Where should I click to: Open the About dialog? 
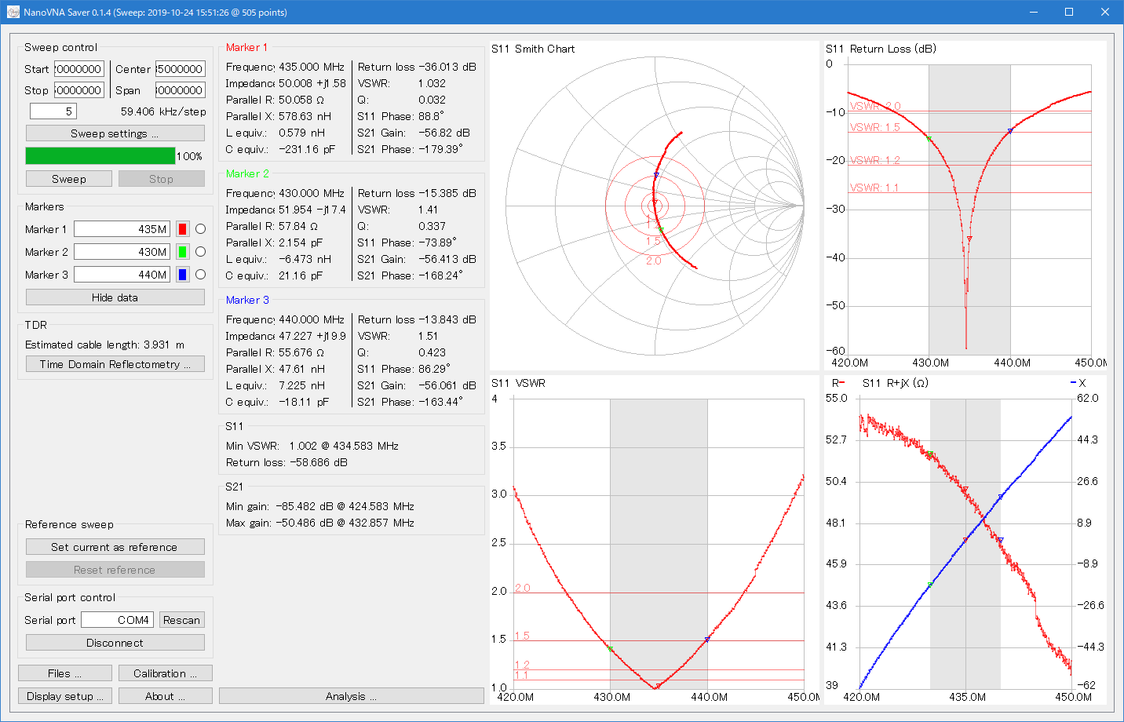tap(165, 696)
